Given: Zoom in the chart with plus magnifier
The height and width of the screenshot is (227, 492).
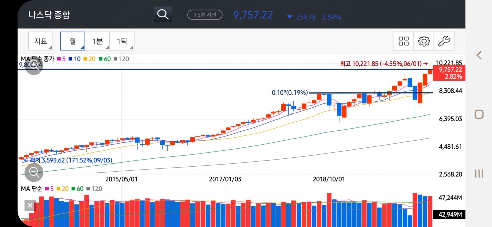Looking at the screenshot, I should tap(34, 66).
